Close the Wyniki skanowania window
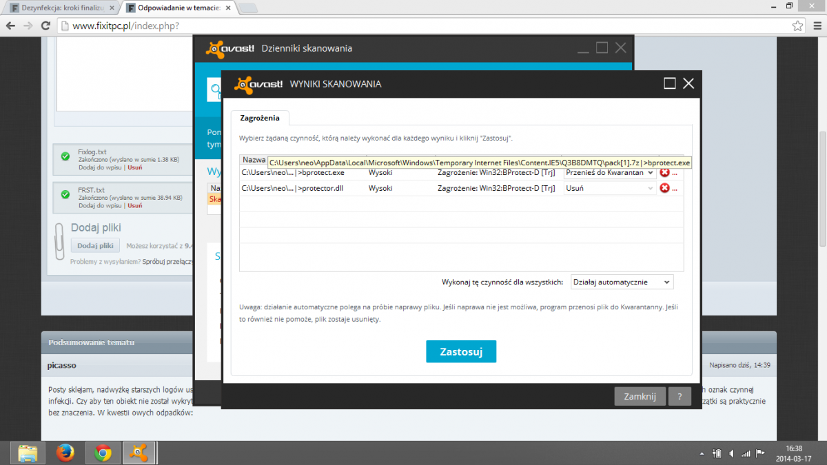This screenshot has width=827, height=465. coord(688,83)
